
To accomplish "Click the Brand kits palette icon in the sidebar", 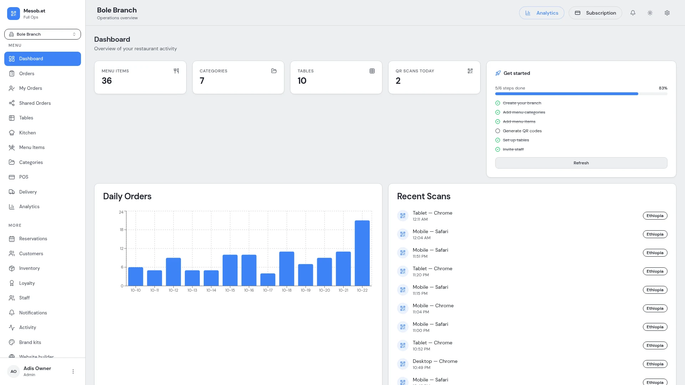I will click(x=12, y=342).
